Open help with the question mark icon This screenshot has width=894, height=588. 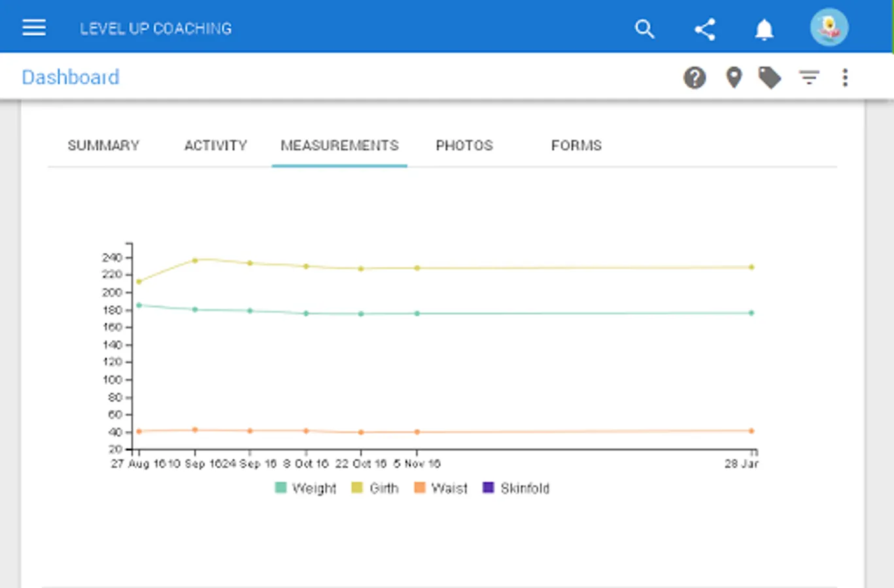coord(695,78)
